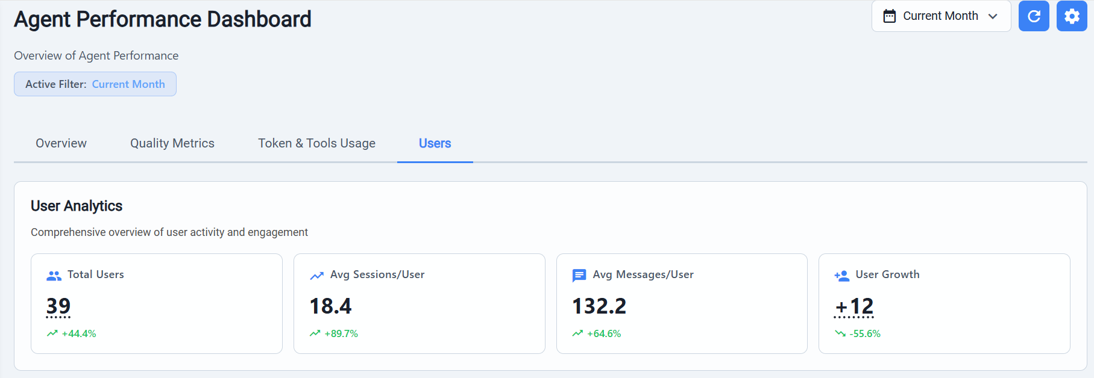Click the Avg Messages/User value 132.2
Viewport: 1094px width, 378px height.
(x=599, y=306)
